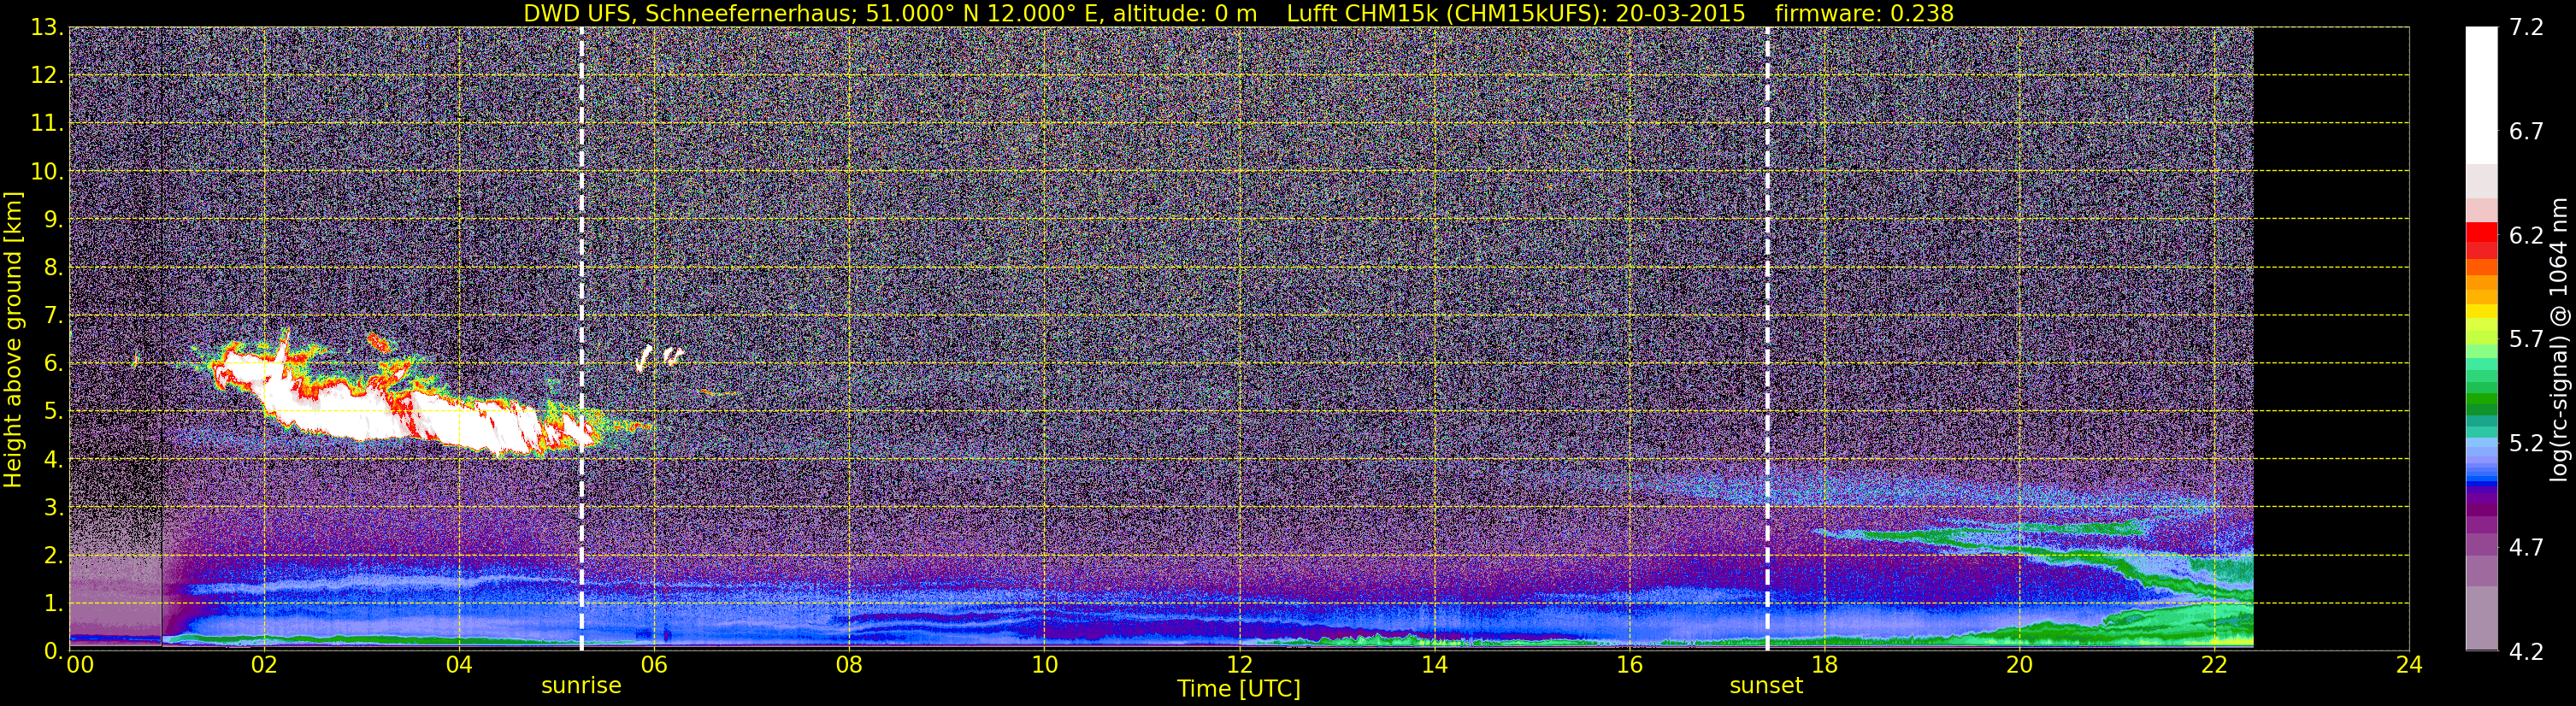Click the colorbar value '5.7'
This screenshot has width=2576, height=706.
tap(2526, 340)
